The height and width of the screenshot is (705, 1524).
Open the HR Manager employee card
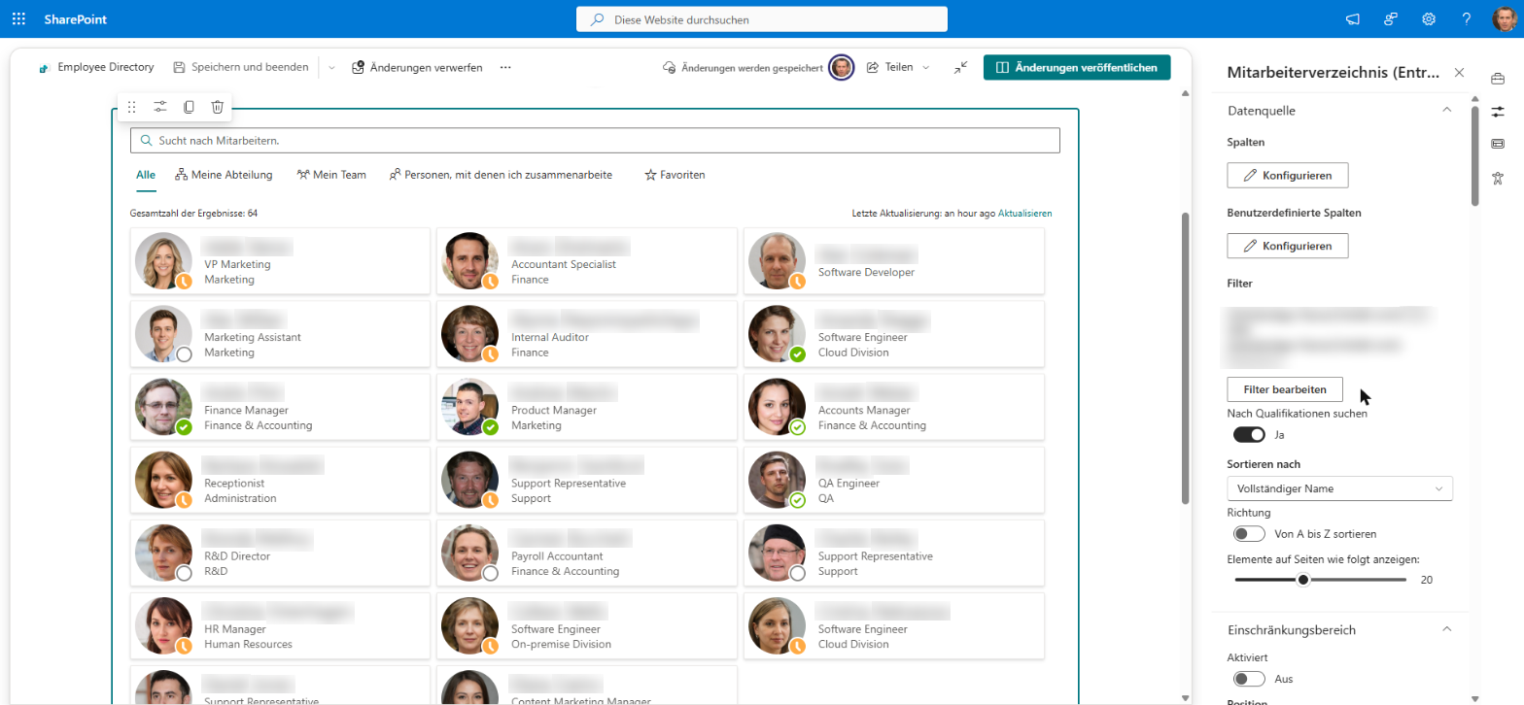[x=280, y=626]
